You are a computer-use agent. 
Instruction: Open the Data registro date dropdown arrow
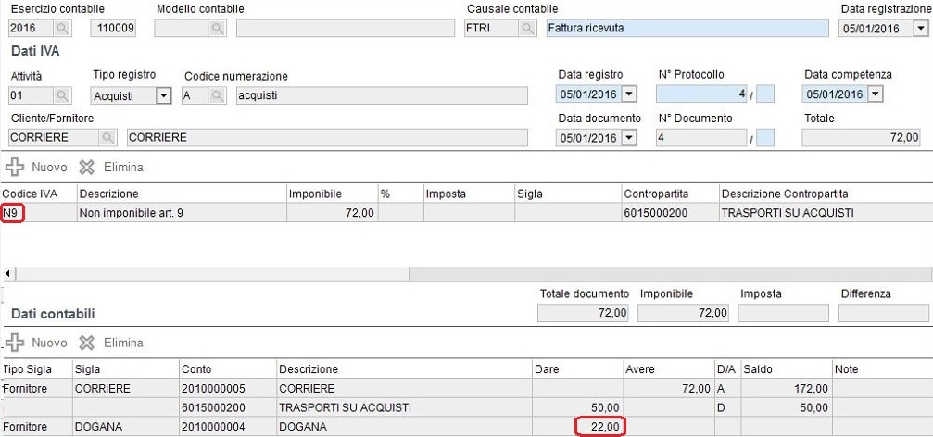tap(629, 94)
